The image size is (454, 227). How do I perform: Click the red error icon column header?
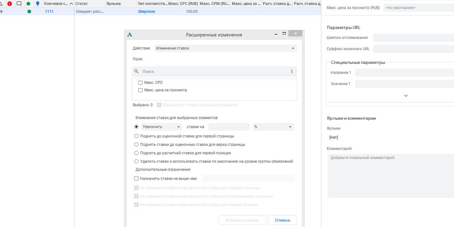pyautogui.click(x=10, y=4)
